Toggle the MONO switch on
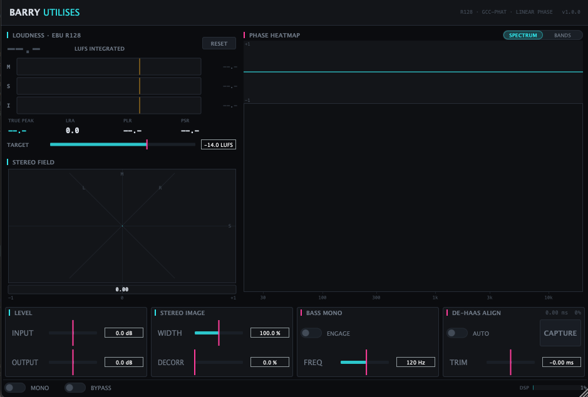 coord(15,388)
